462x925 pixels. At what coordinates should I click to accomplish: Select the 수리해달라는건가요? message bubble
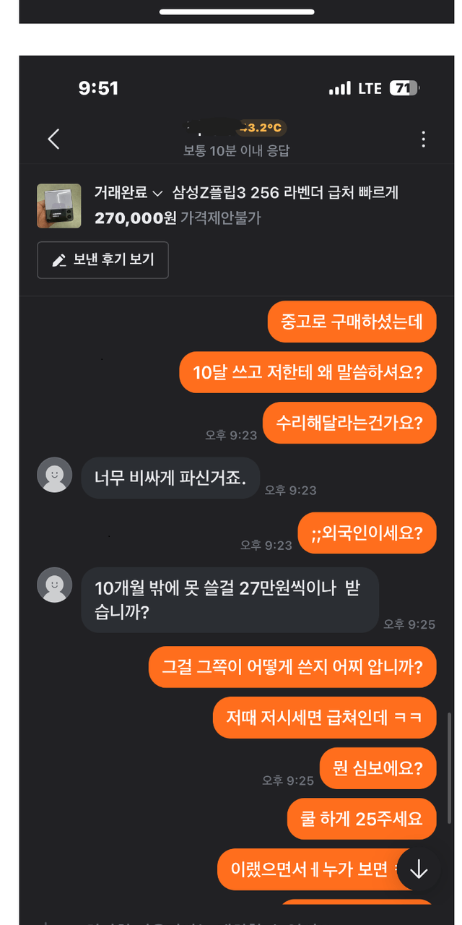[350, 423]
